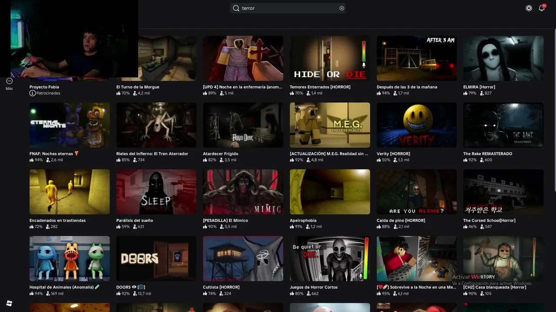
Task: Open the 'Rieles del Infierno: El Tren Aterrador' title
Action: 152,154
